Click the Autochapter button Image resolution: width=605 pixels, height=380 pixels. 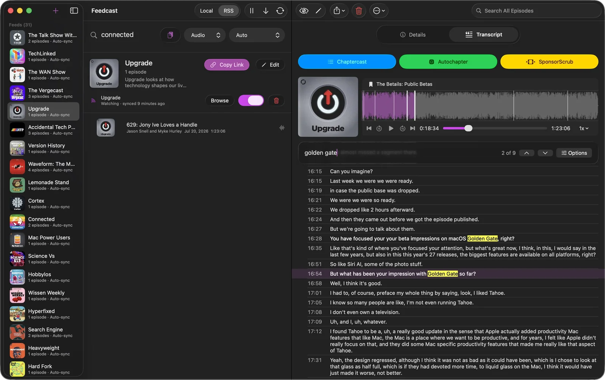[x=448, y=62]
